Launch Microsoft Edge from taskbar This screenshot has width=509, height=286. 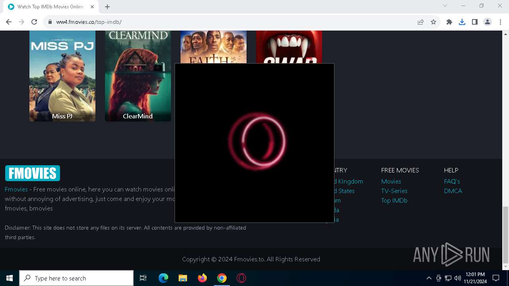click(x=163, y=278)
